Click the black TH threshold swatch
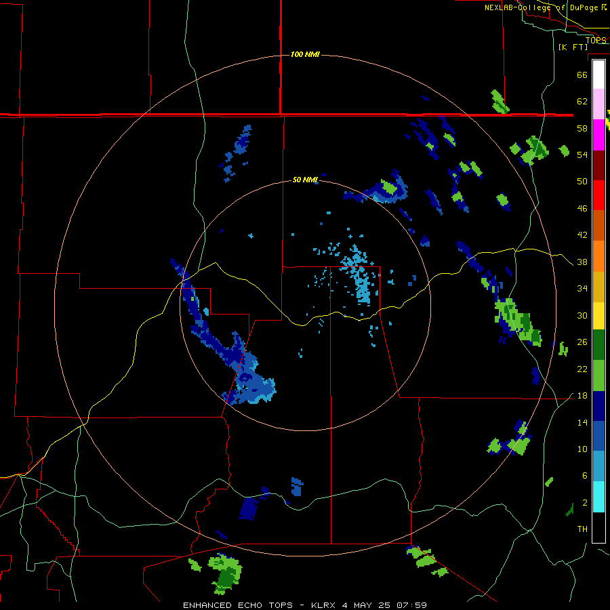Screen dimensions: 610x610 point(598,527)
